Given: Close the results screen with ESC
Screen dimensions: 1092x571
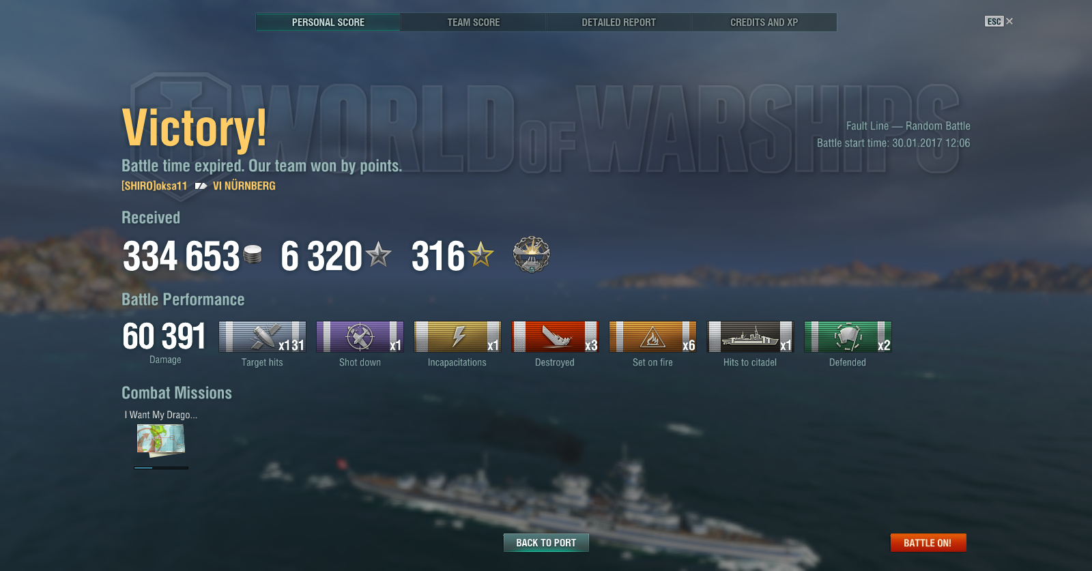Looking at the screenshot, I should click(x=999, y=21).
